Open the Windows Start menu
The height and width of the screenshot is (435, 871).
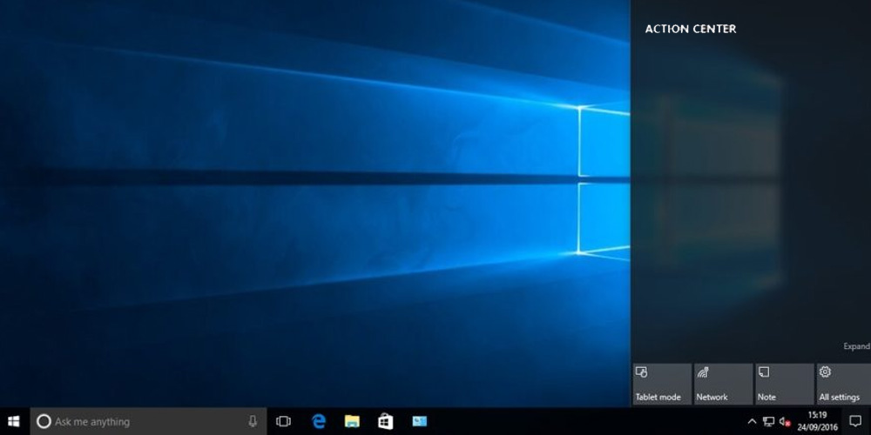coord(13,422)
